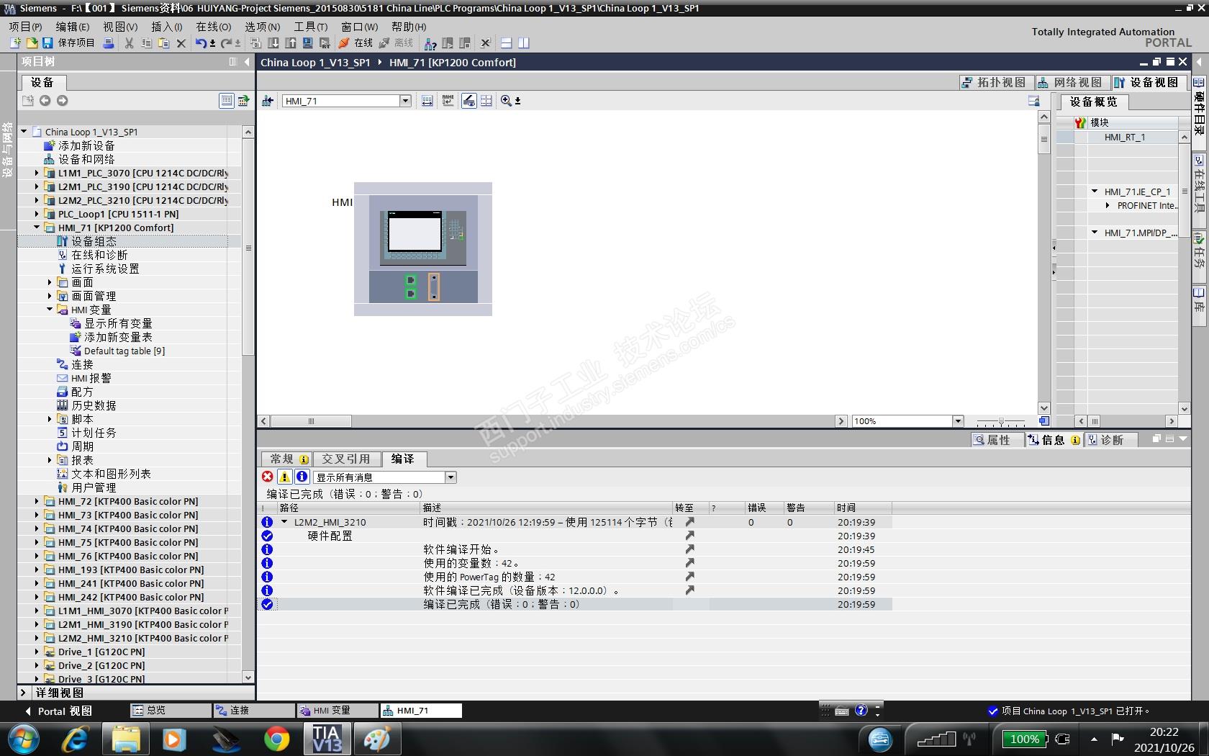Click the project tree back navigation arrow
This screenshot has height=756, width=1209.
[45, 101]
